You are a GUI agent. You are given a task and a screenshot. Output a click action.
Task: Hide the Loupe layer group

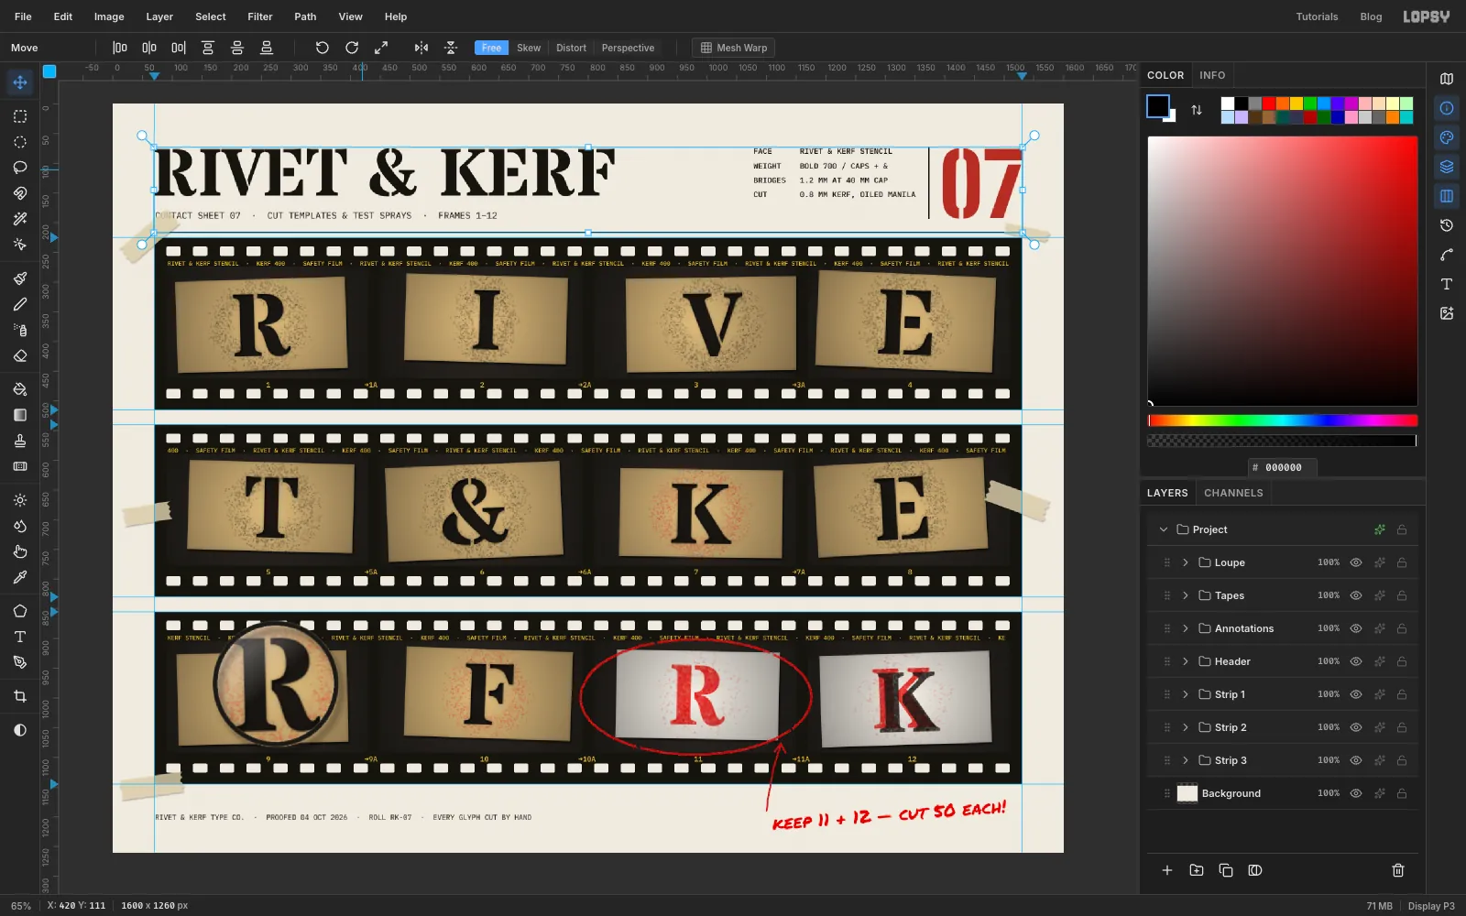(x=1356, y=562)
